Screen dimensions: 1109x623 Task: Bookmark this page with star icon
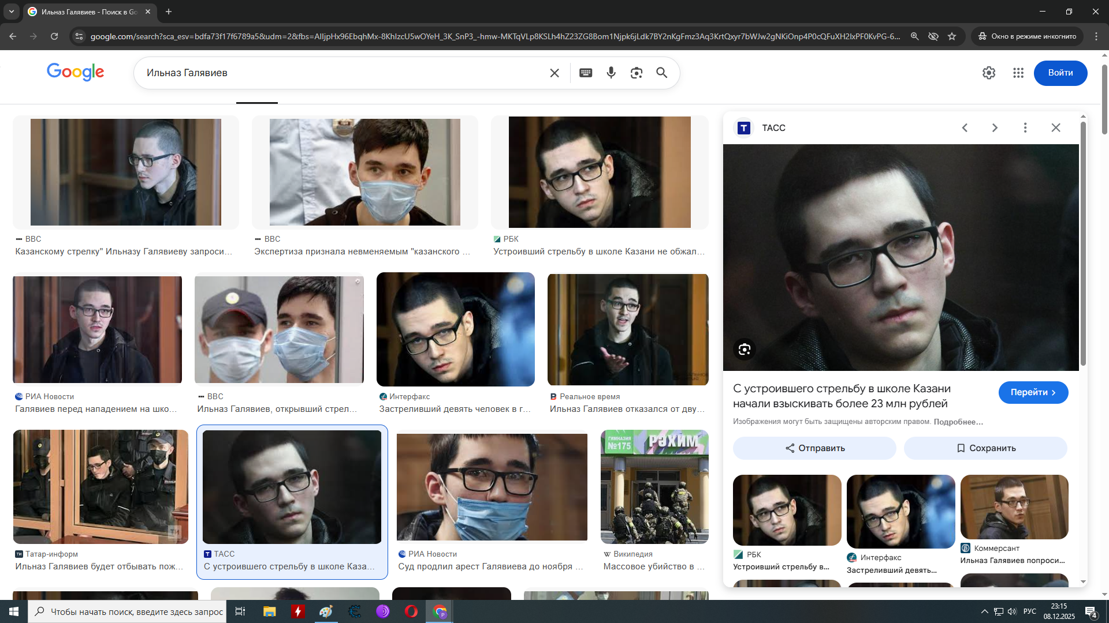952,36
